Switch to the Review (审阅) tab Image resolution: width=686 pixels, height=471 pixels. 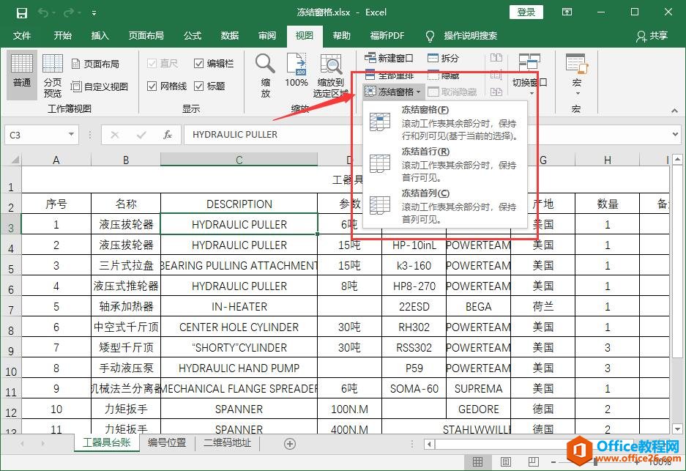[x=267, y=36]
